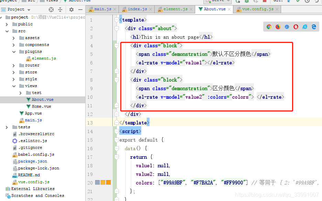
Task: Fold the data() function on line 16
Action: pyautogui.click(x=116, y=149)
